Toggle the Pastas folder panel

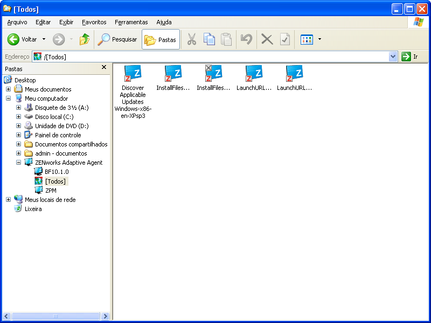coord(160,39)
